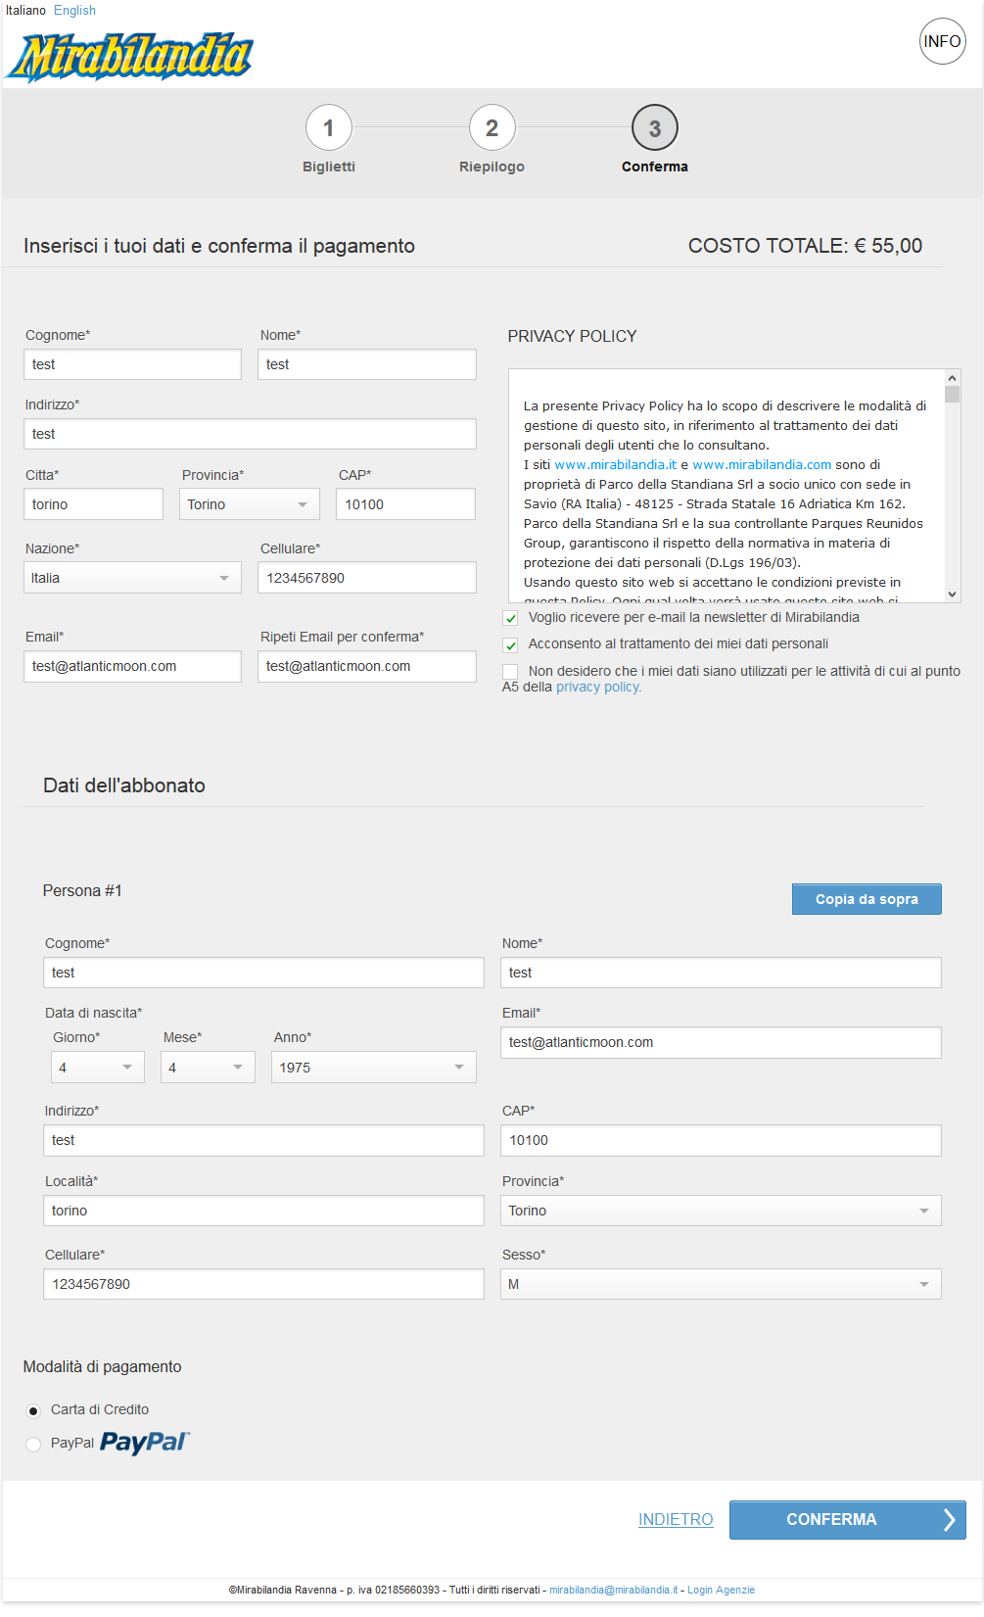Click the 'Modalità di pagamento' heading
Screen dimensions: 984x1617
tap(103, 1367)
